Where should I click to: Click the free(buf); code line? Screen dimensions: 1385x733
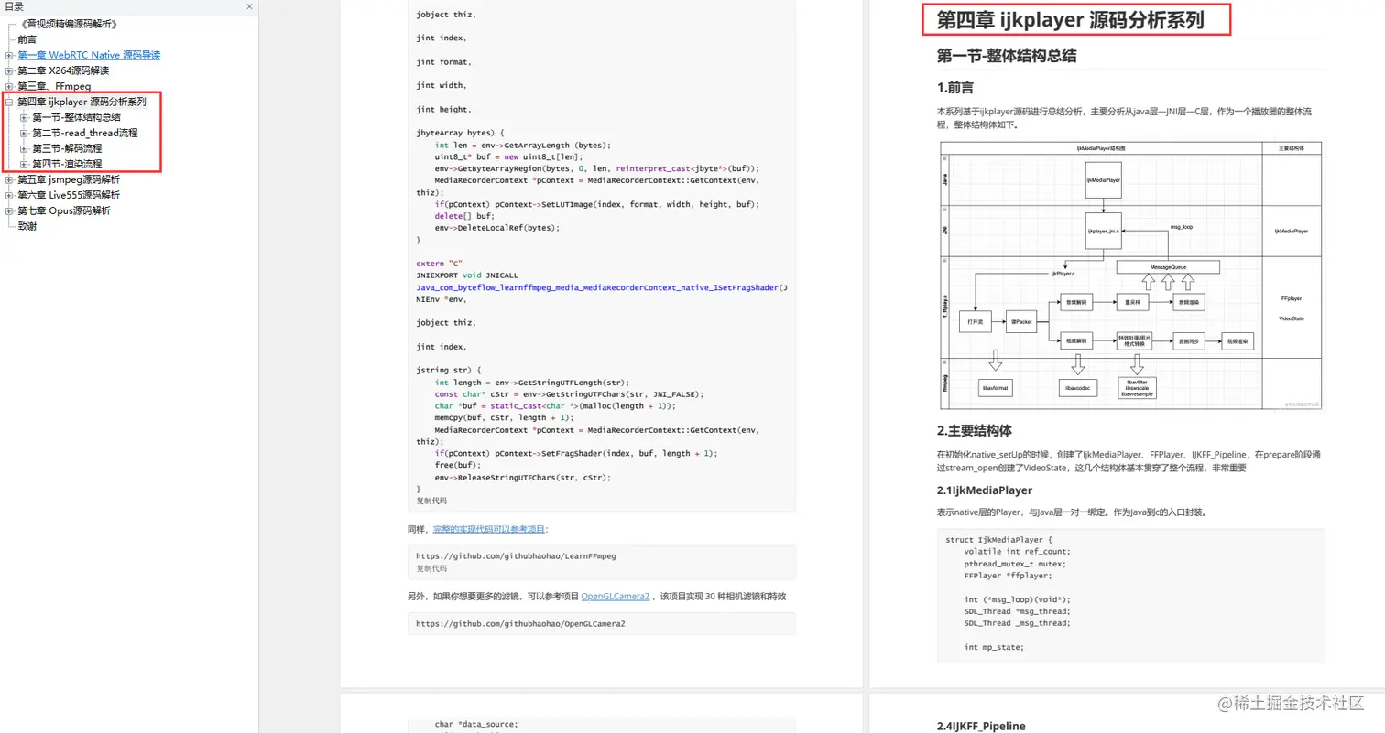(458, 465)
